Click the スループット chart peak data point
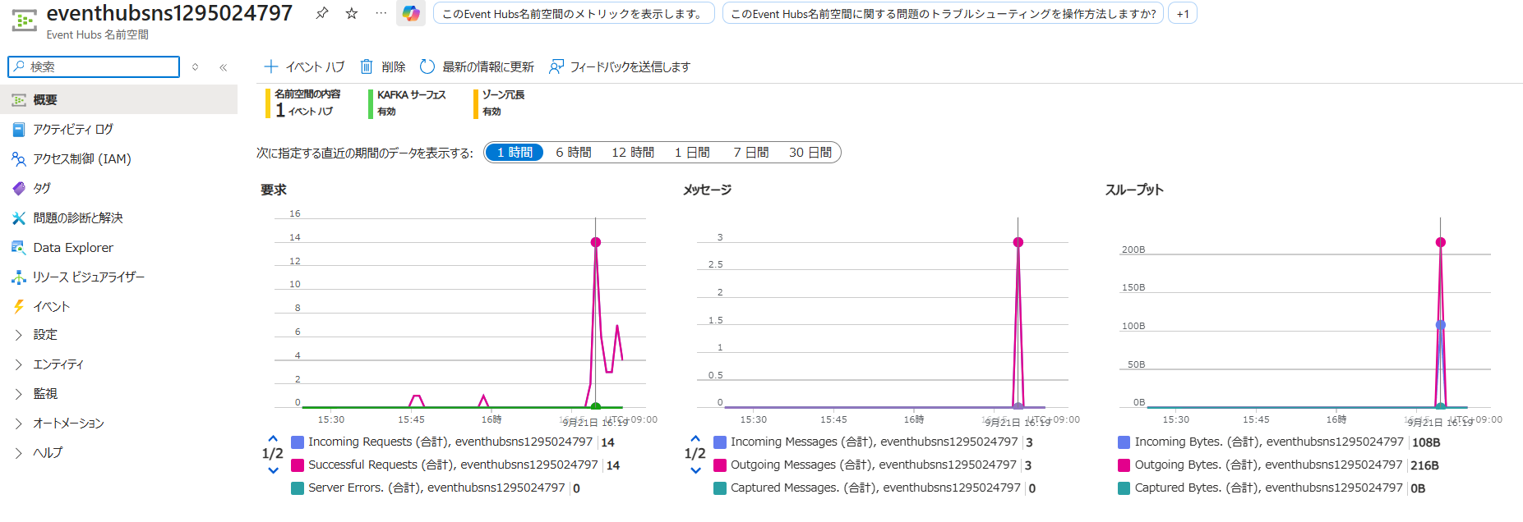 (x=1441, y=242)
